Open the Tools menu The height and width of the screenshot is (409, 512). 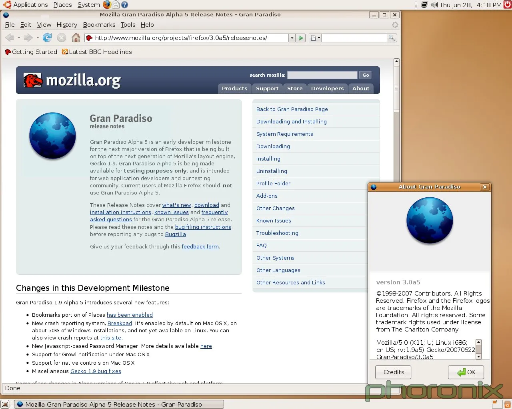pyautogui.click(x=128, y=25)
